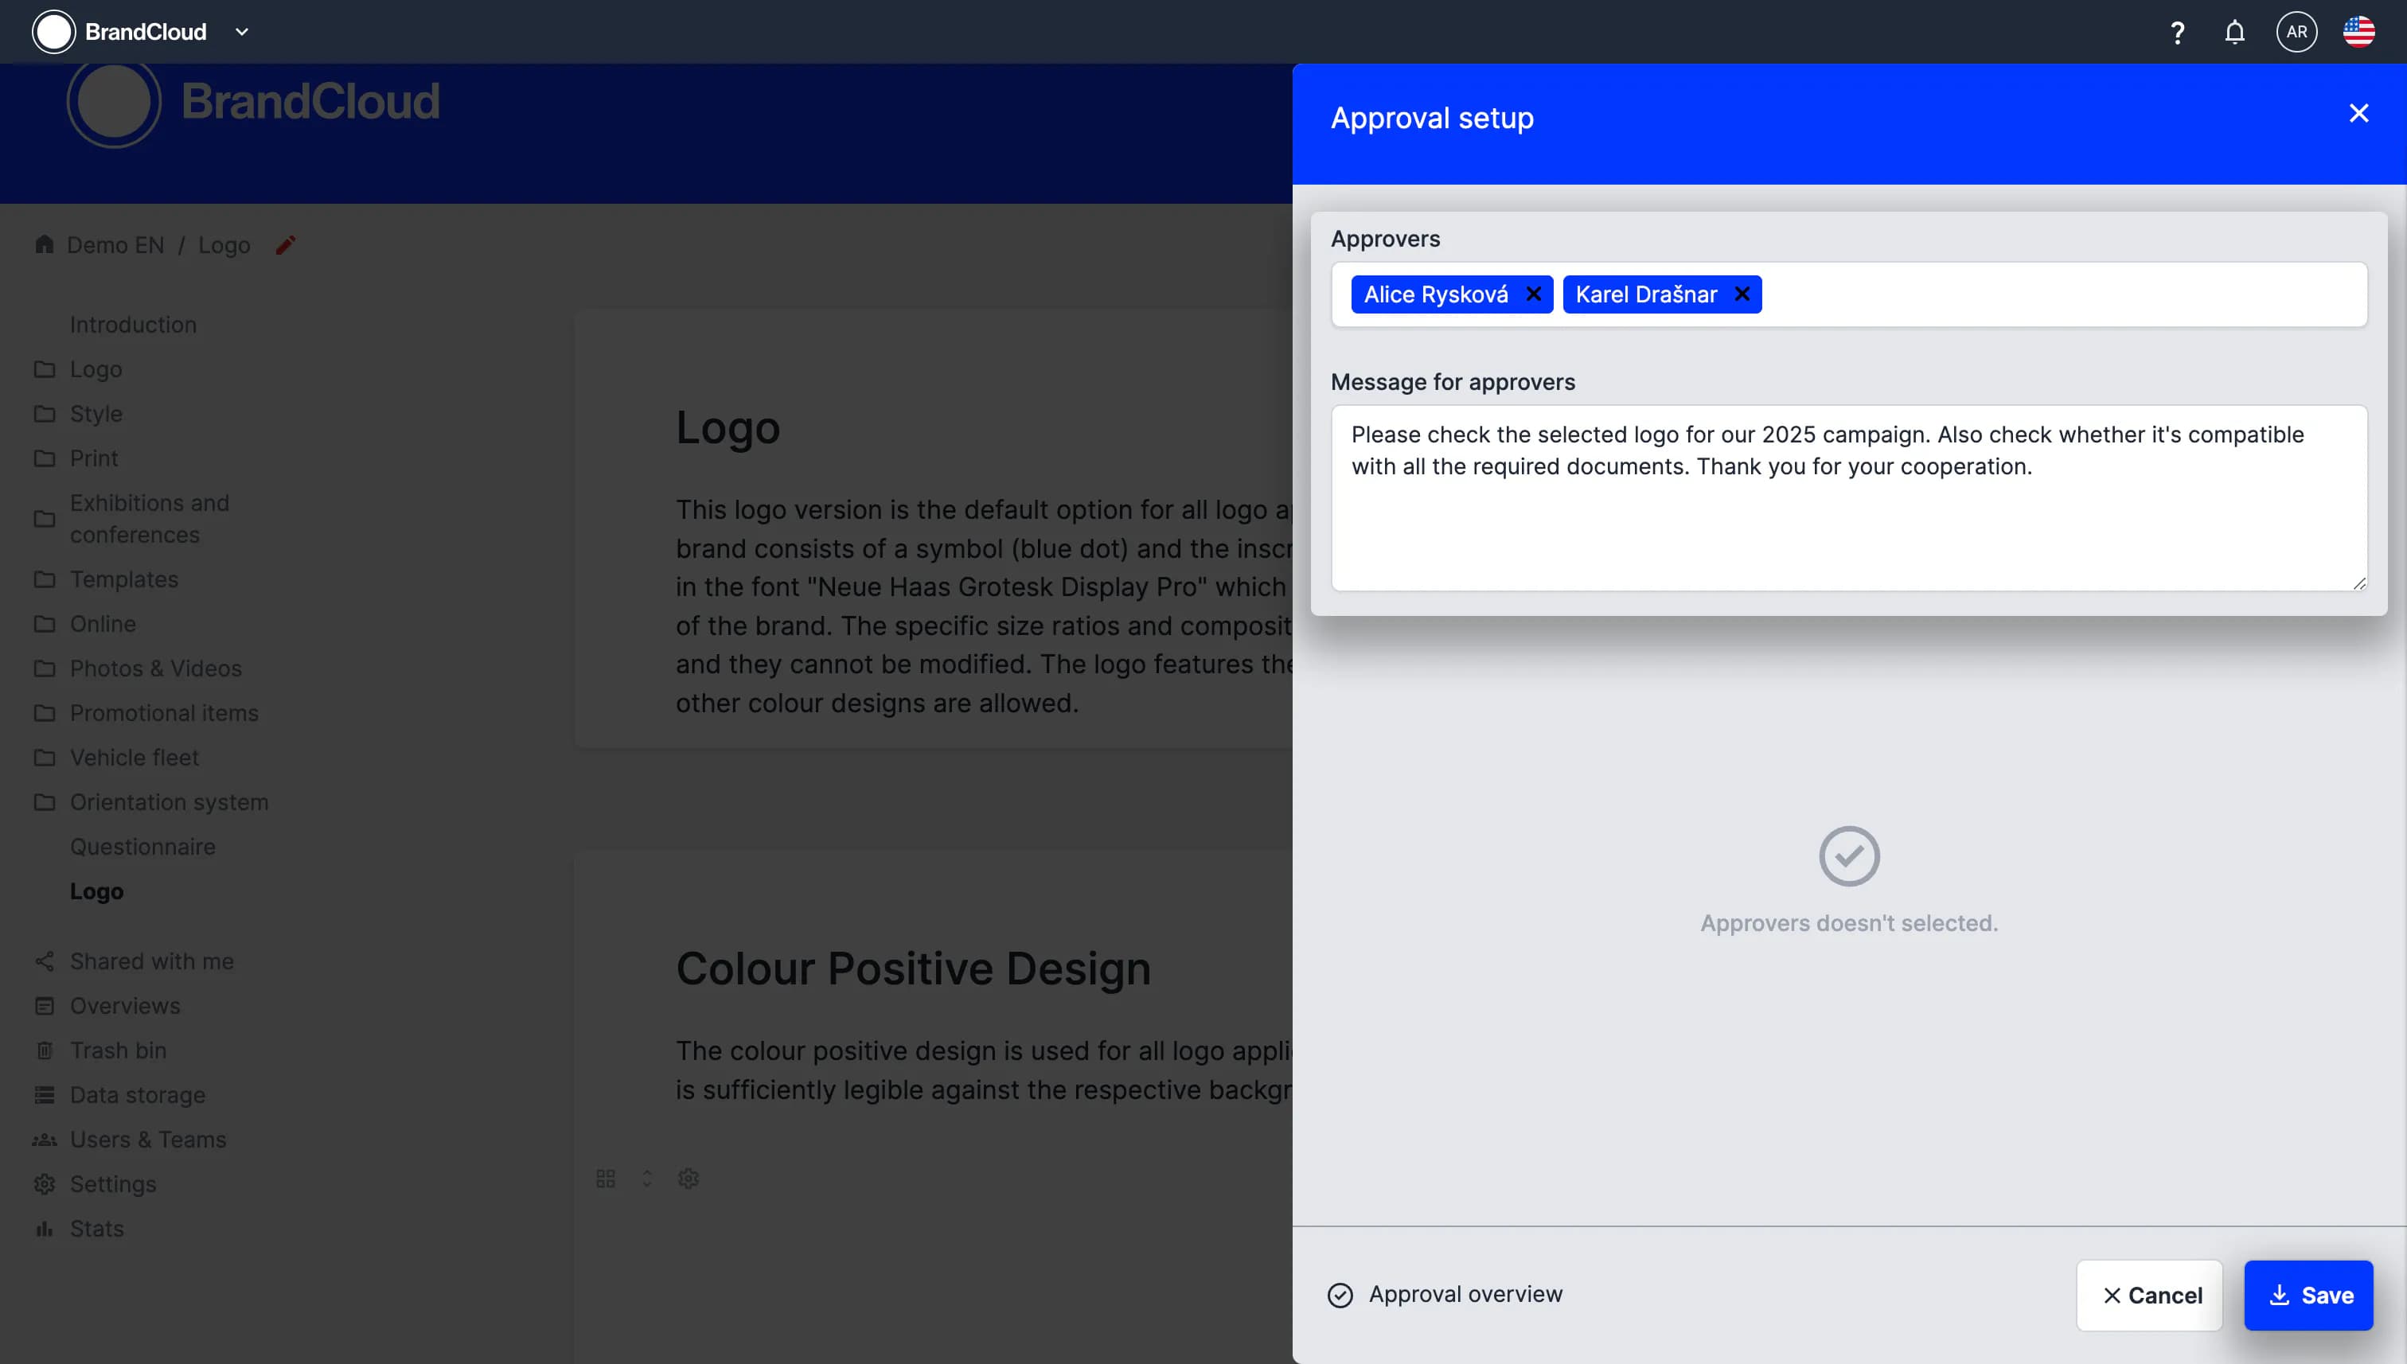Remove Alice Rysková from approvers
2407x1364 pixels.
(x=1533, y=294)
